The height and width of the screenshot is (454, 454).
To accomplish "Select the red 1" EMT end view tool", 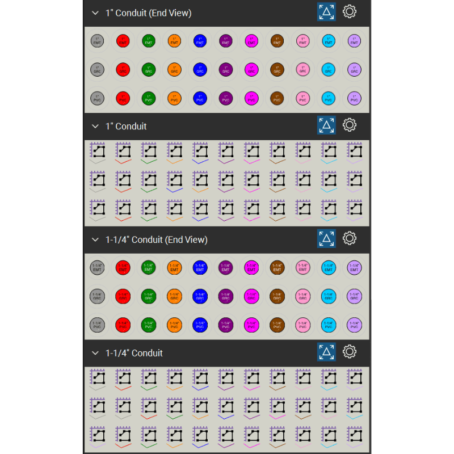I will pyautogui.click(x=123, y=41).
